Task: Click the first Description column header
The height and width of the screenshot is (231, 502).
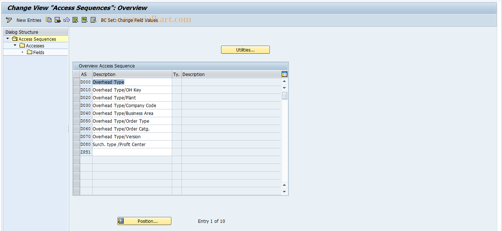Action: [132, 74]
